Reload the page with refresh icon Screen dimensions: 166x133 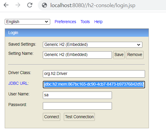[x=30, y=5]
